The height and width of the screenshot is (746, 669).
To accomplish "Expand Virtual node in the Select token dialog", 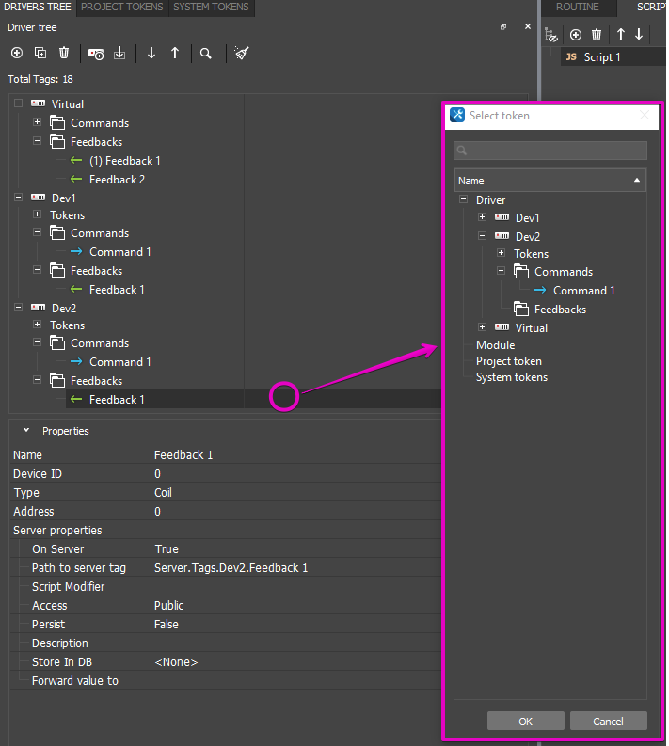I will 483,328.
